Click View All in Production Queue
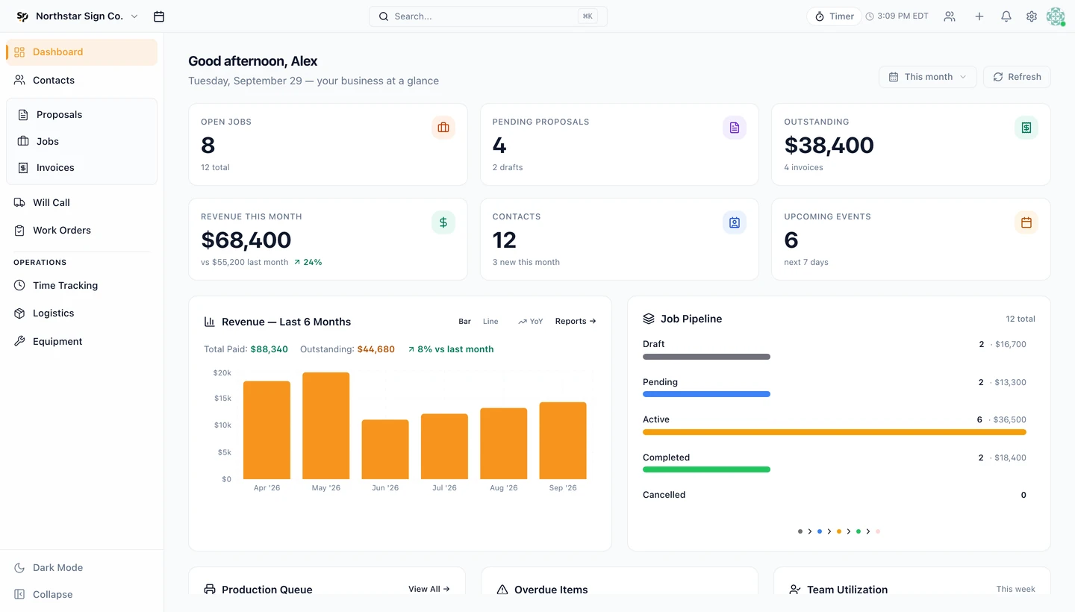 429,590
